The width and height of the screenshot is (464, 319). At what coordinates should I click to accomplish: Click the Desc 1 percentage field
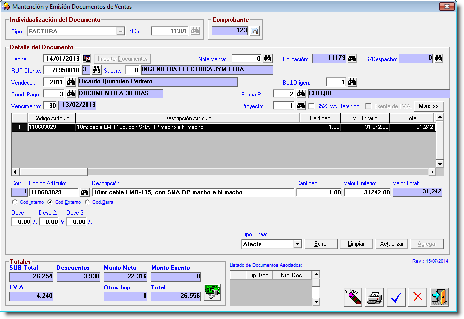point(21,222)
